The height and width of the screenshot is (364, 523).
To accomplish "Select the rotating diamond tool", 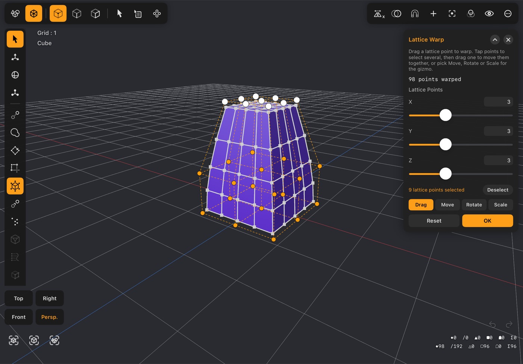I will coord(15,150).
